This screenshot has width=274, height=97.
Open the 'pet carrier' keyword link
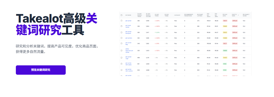click(129, 21)
